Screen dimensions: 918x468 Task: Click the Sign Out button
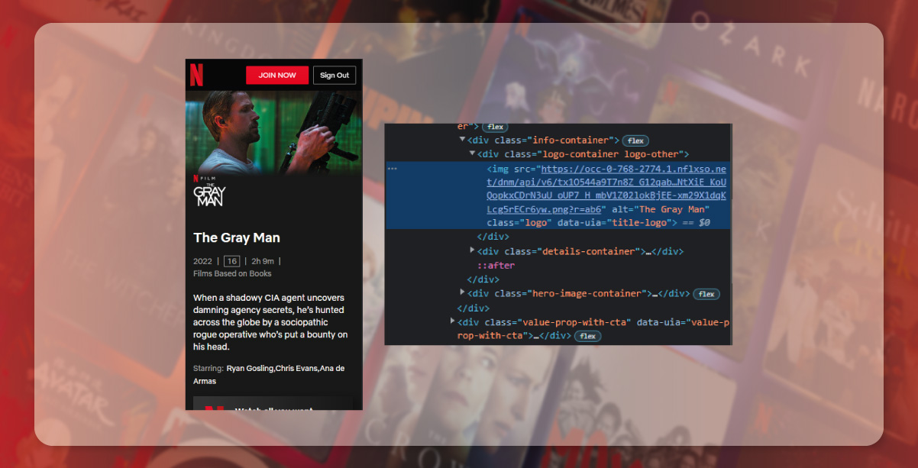coord(335,75)
